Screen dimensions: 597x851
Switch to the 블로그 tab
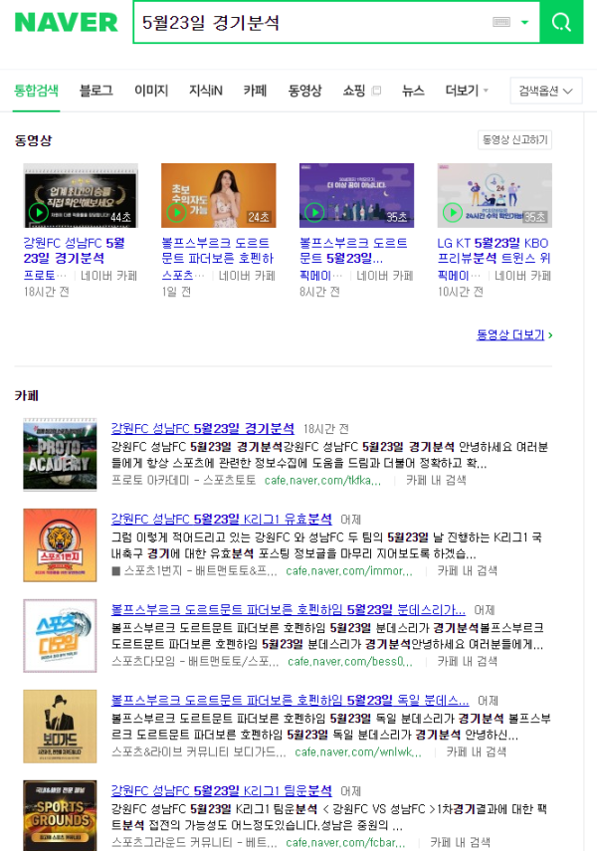click(x=97, y=91)
